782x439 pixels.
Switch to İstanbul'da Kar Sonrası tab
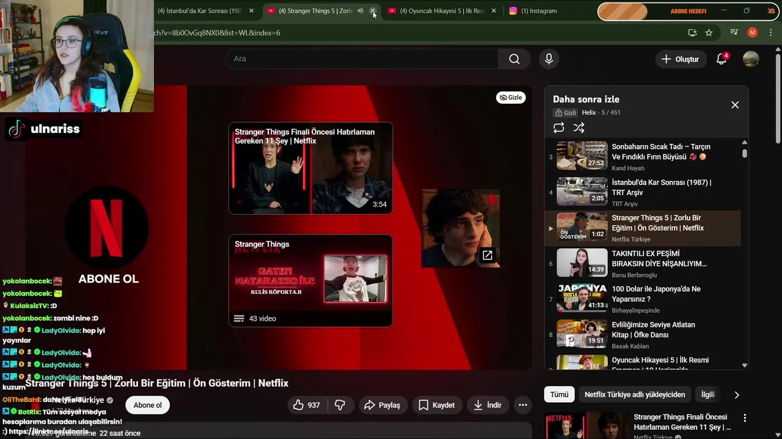click(199, 11)
